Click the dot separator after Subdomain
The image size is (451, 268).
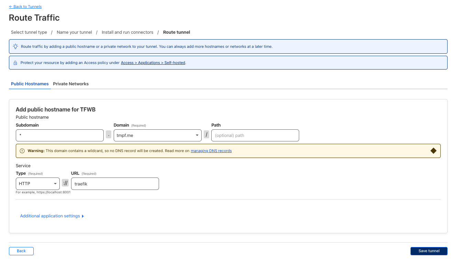pos(109,135)
